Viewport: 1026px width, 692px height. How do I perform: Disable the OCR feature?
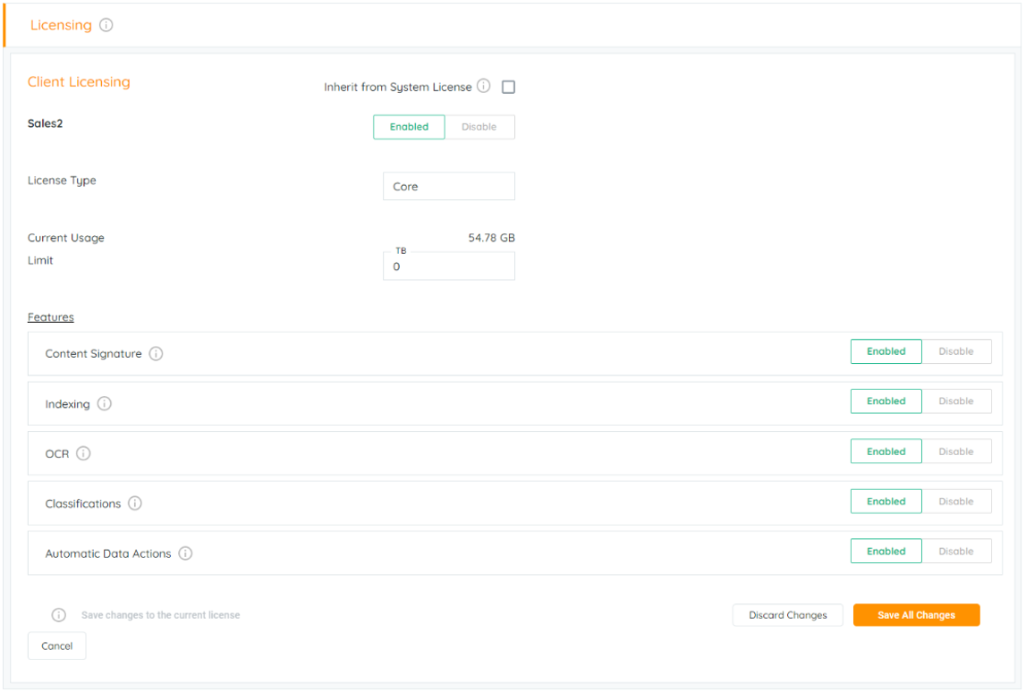click(955, 451)
